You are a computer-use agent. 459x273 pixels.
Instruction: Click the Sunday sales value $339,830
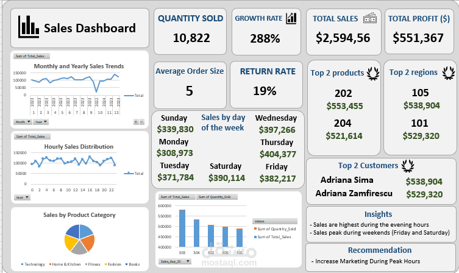(x=175, y=129)
